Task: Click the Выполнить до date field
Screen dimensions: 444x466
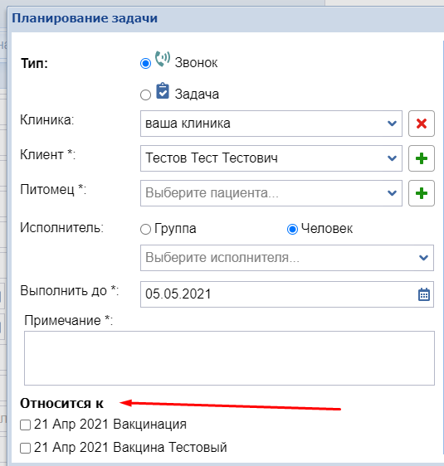Action: [287, 294]
